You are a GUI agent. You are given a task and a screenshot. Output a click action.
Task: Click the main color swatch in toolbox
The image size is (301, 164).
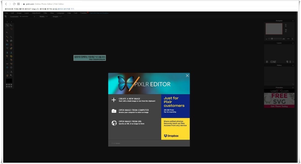(x=9, y=81)
